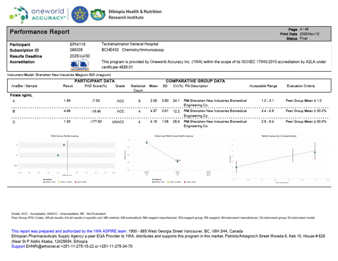Viewport: 338px width, 261px height.
Task: Click results deadline 2025/Jul/30
Action: point(80,56)
